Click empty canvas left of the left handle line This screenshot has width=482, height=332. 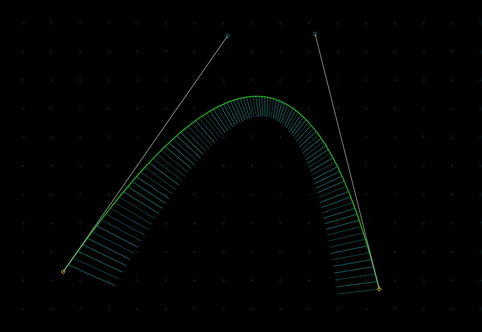coord(86,114)
